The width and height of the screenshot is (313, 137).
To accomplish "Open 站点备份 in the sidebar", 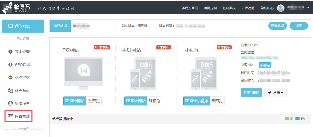I will pyautogui.click(x=22, y=91).
